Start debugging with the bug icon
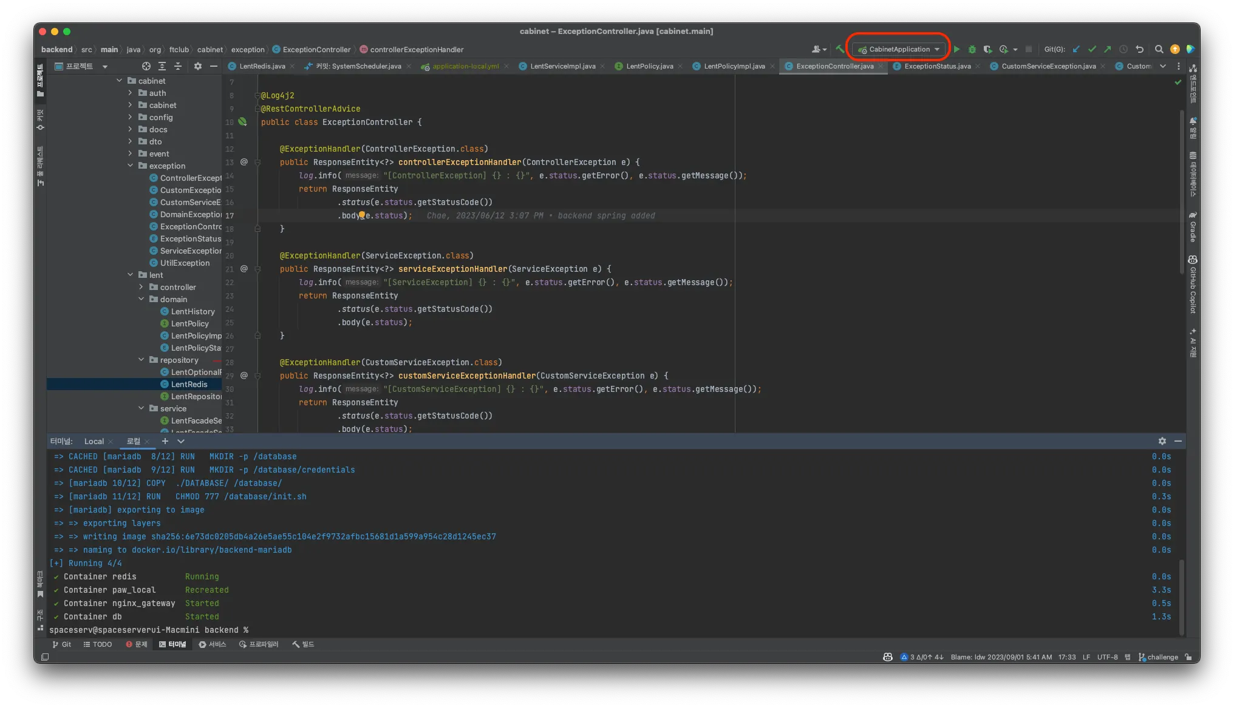Screen dimensions: 1234x708 [972, 49]
